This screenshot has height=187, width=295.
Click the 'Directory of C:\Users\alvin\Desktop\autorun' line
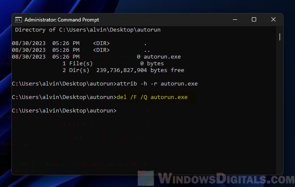87,30
